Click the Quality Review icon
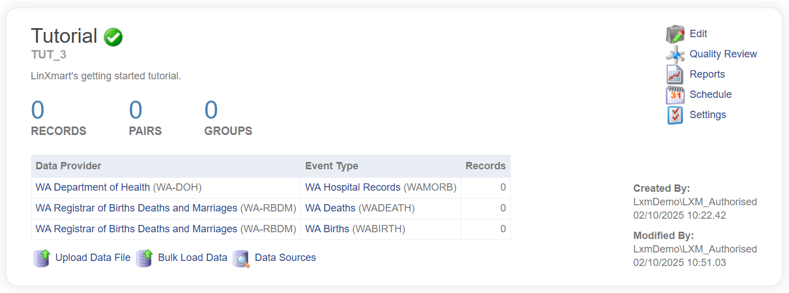The height and width of the screenshot is (293, 789). pos(675,55)
